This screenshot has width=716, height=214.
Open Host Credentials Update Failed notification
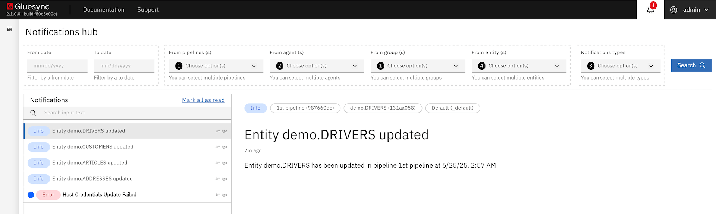pos(127,195)
